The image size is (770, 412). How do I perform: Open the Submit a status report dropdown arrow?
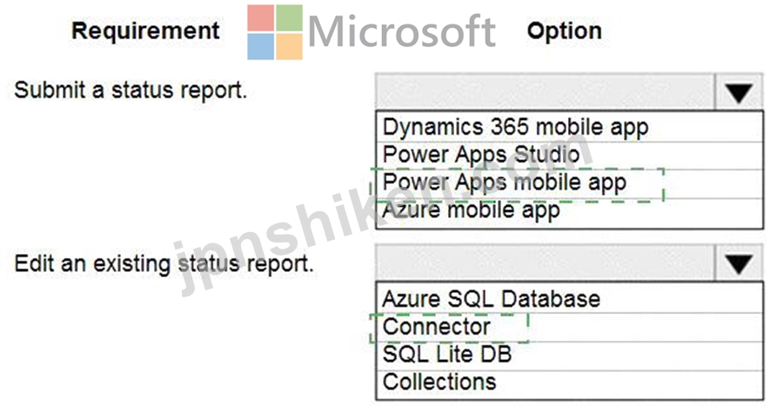738,92
